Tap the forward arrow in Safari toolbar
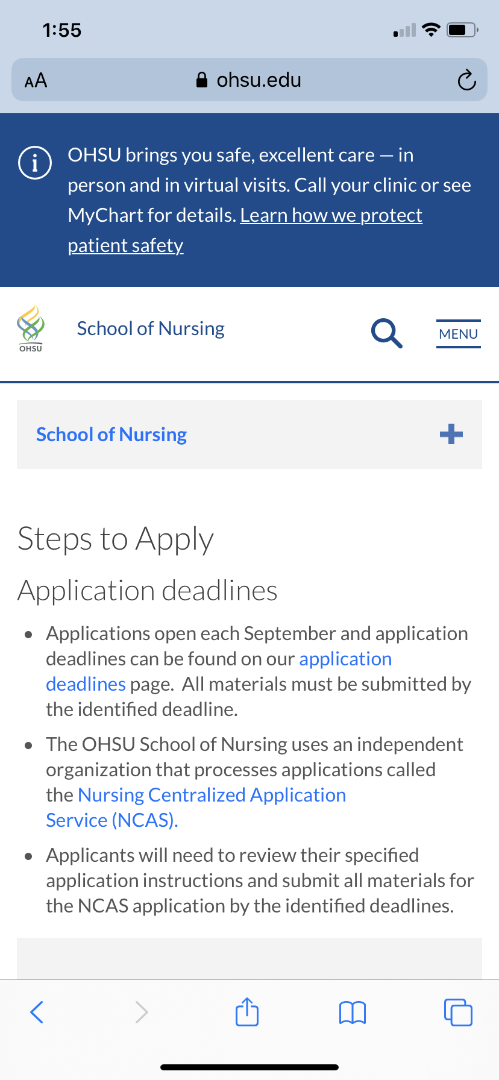 click(x=142, y=1012)
